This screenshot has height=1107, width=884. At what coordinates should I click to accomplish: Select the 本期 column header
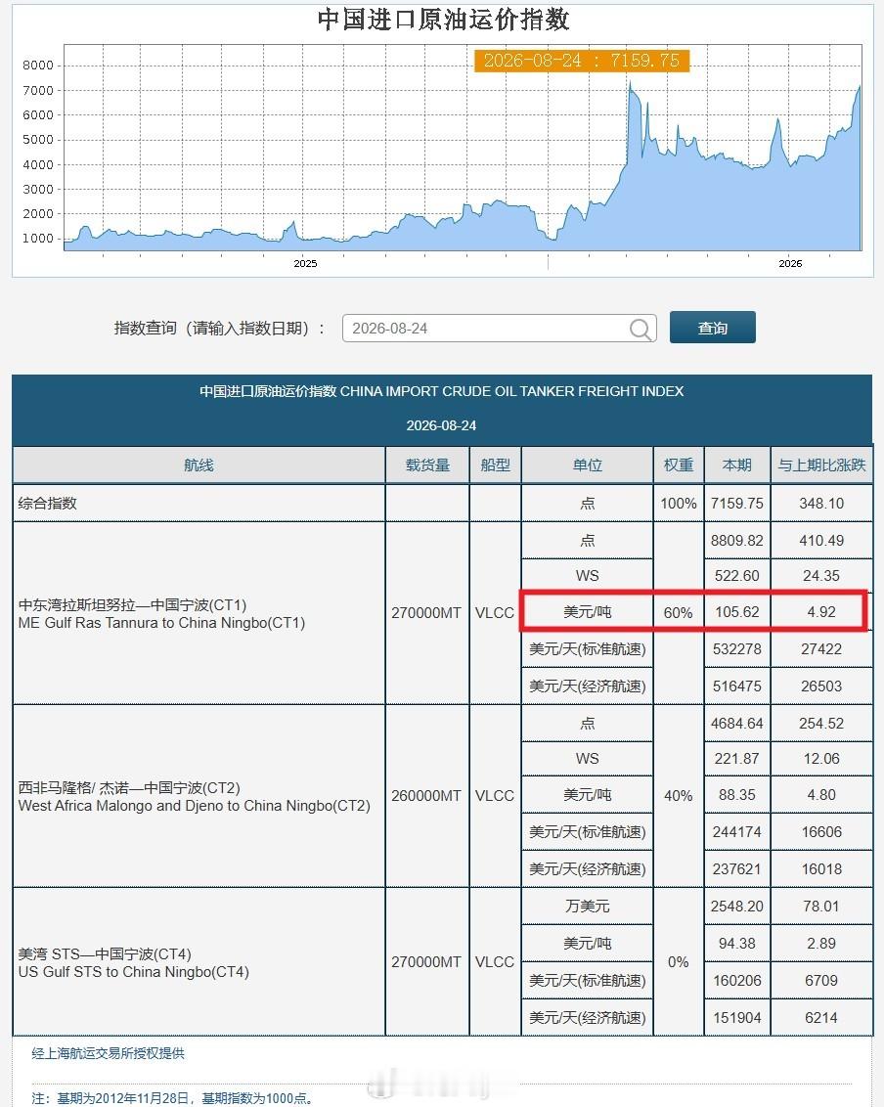pos(737,465)
